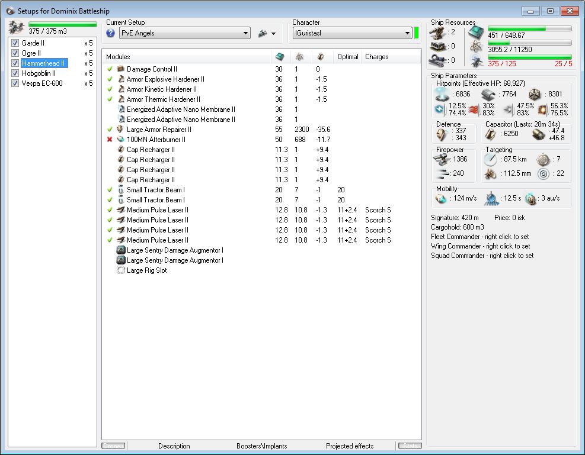Screen dimensions: 585x455
Task: Click the CPU usage progress bar
Action: tap(530, 28)
